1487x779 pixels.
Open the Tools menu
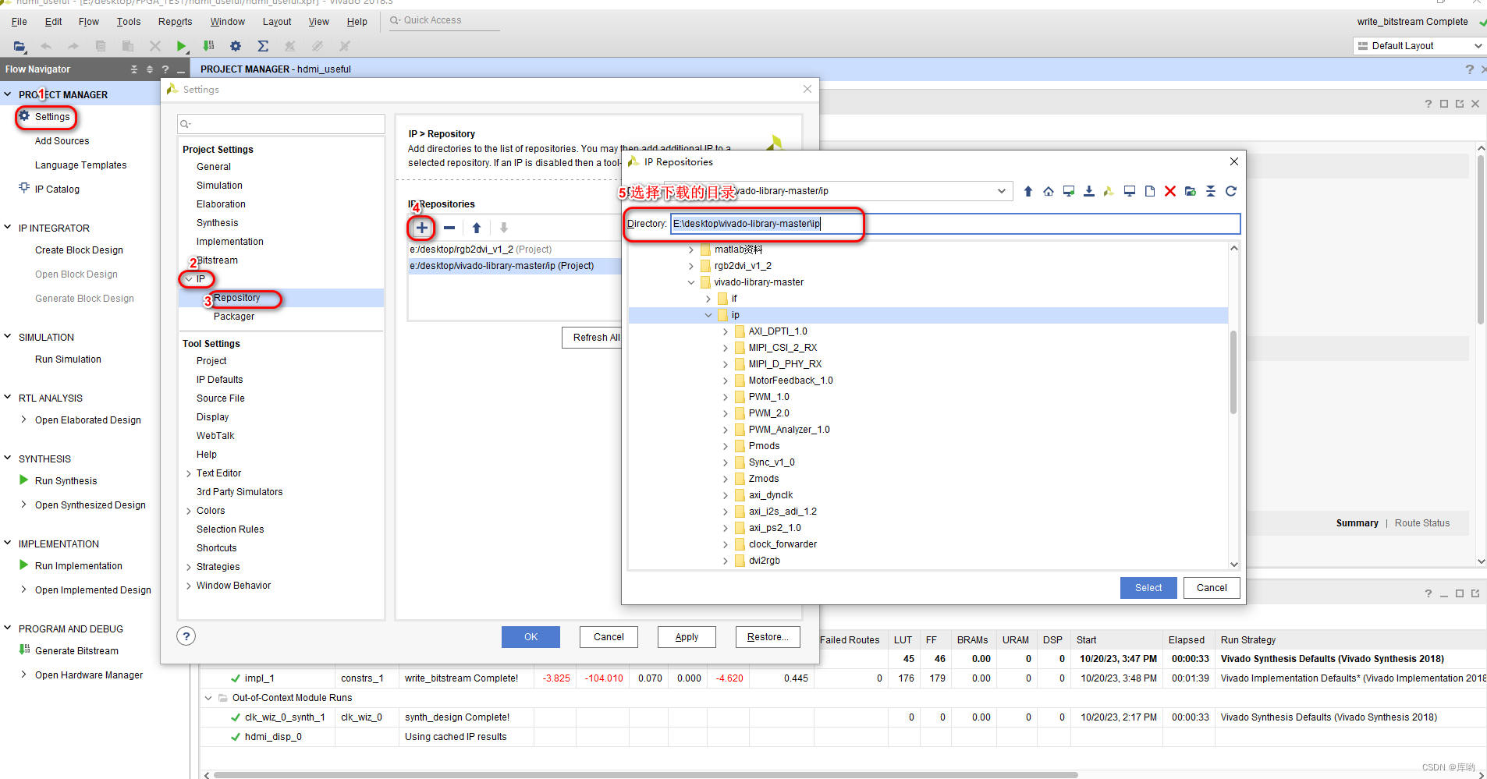tap(129, 22)
